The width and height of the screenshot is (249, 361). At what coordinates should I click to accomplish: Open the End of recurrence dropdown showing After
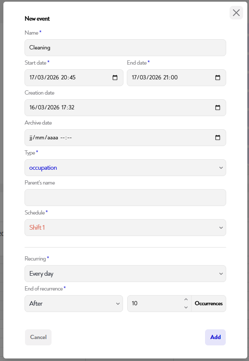point(74,303)
